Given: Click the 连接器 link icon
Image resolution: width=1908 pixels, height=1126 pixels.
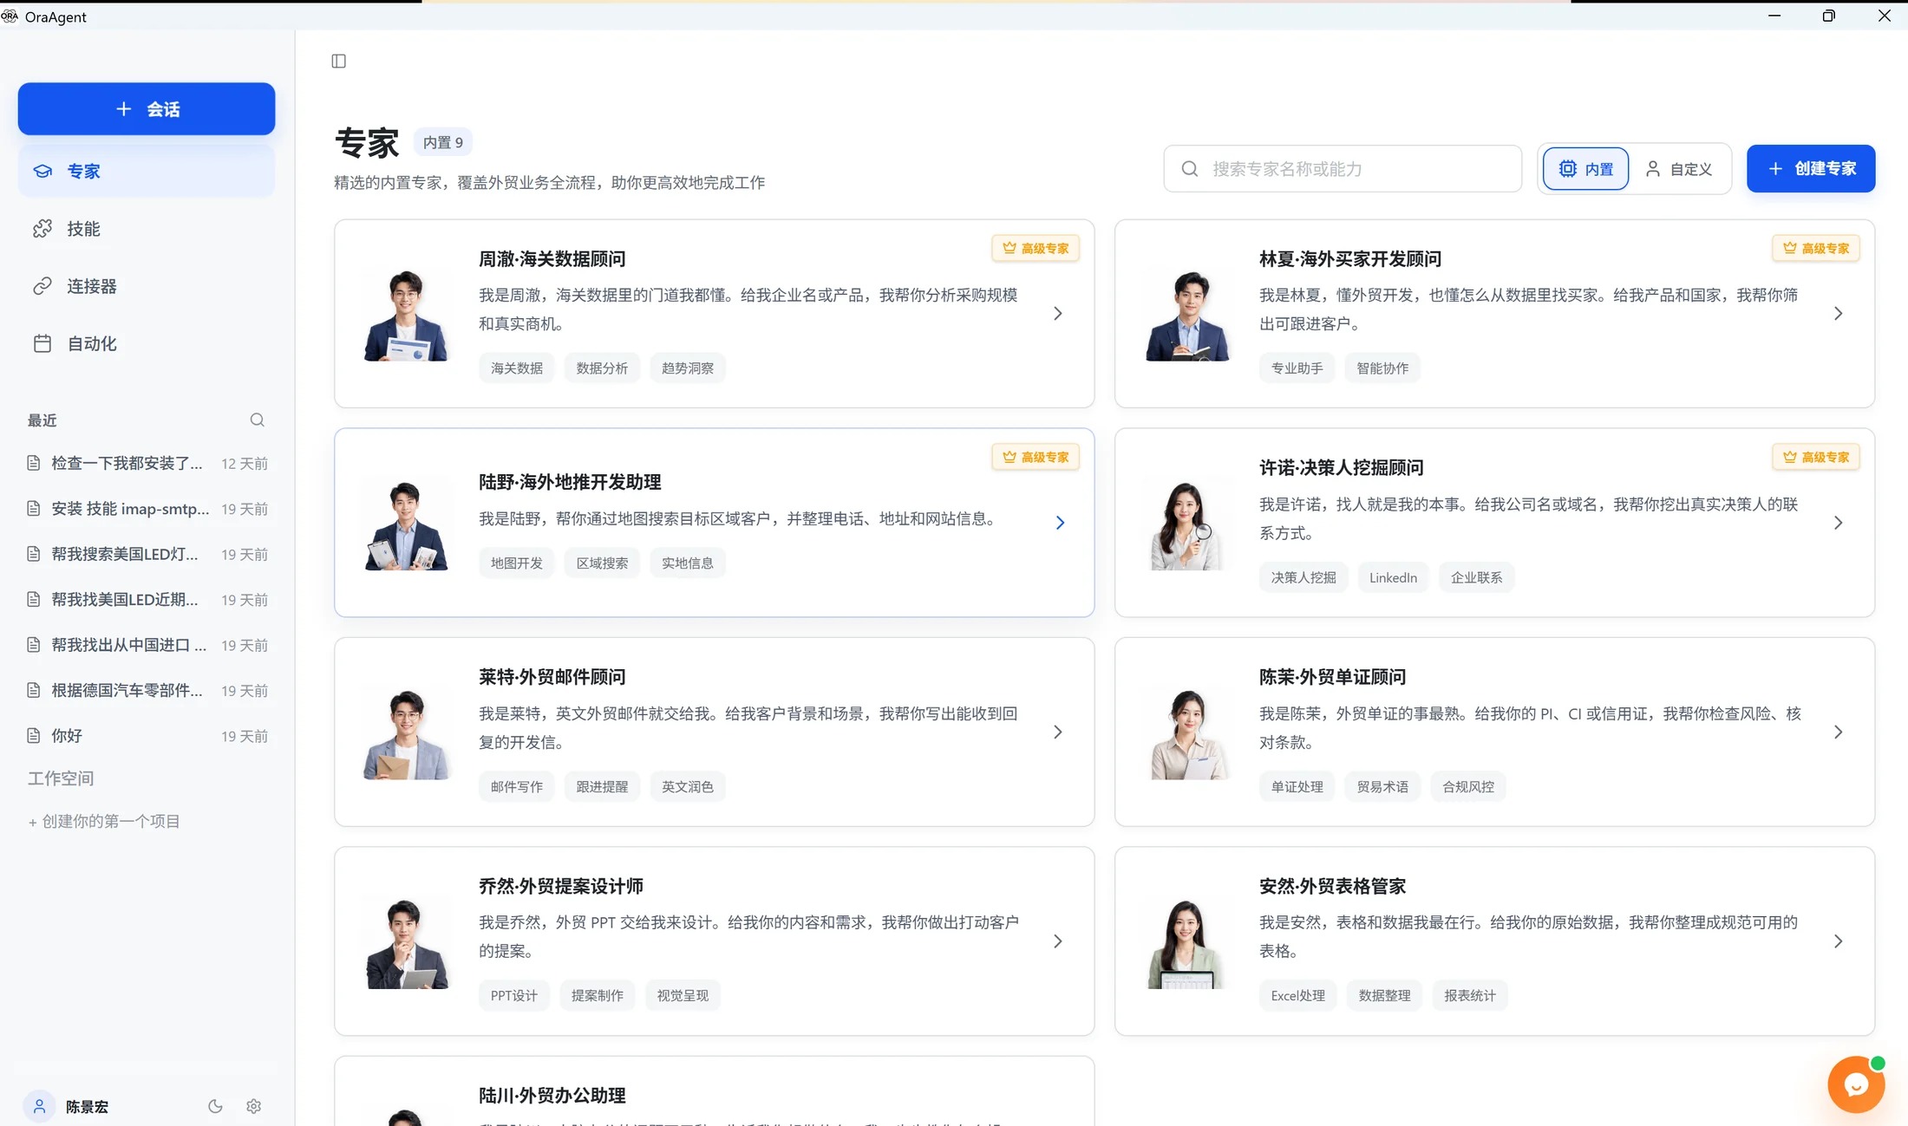Looking at the screenshot, I should click(42, 286).
